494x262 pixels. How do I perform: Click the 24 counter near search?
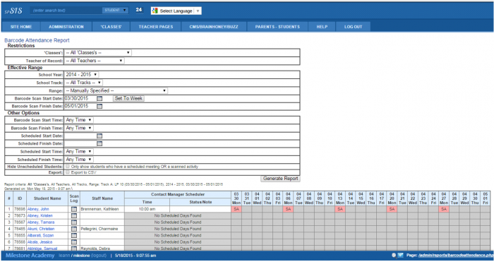click(x=139, y=10)
